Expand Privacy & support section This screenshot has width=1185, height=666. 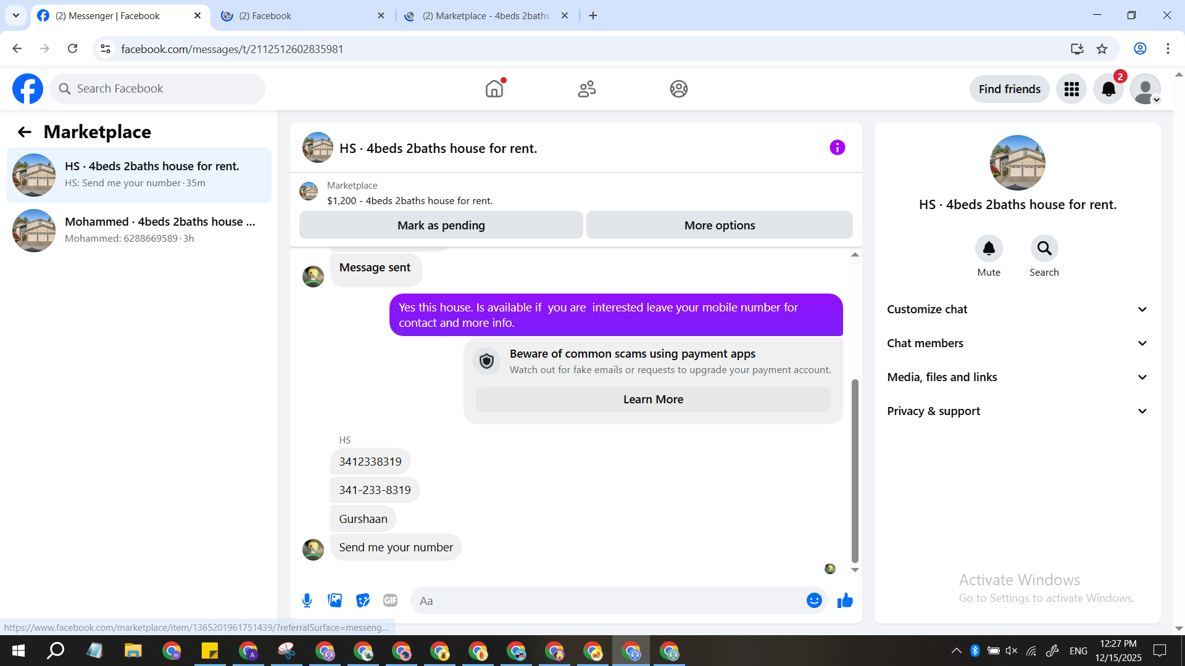pos(1017,411)
